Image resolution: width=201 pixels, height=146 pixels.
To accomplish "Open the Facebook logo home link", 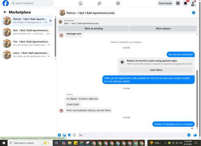I will (6, 3).
